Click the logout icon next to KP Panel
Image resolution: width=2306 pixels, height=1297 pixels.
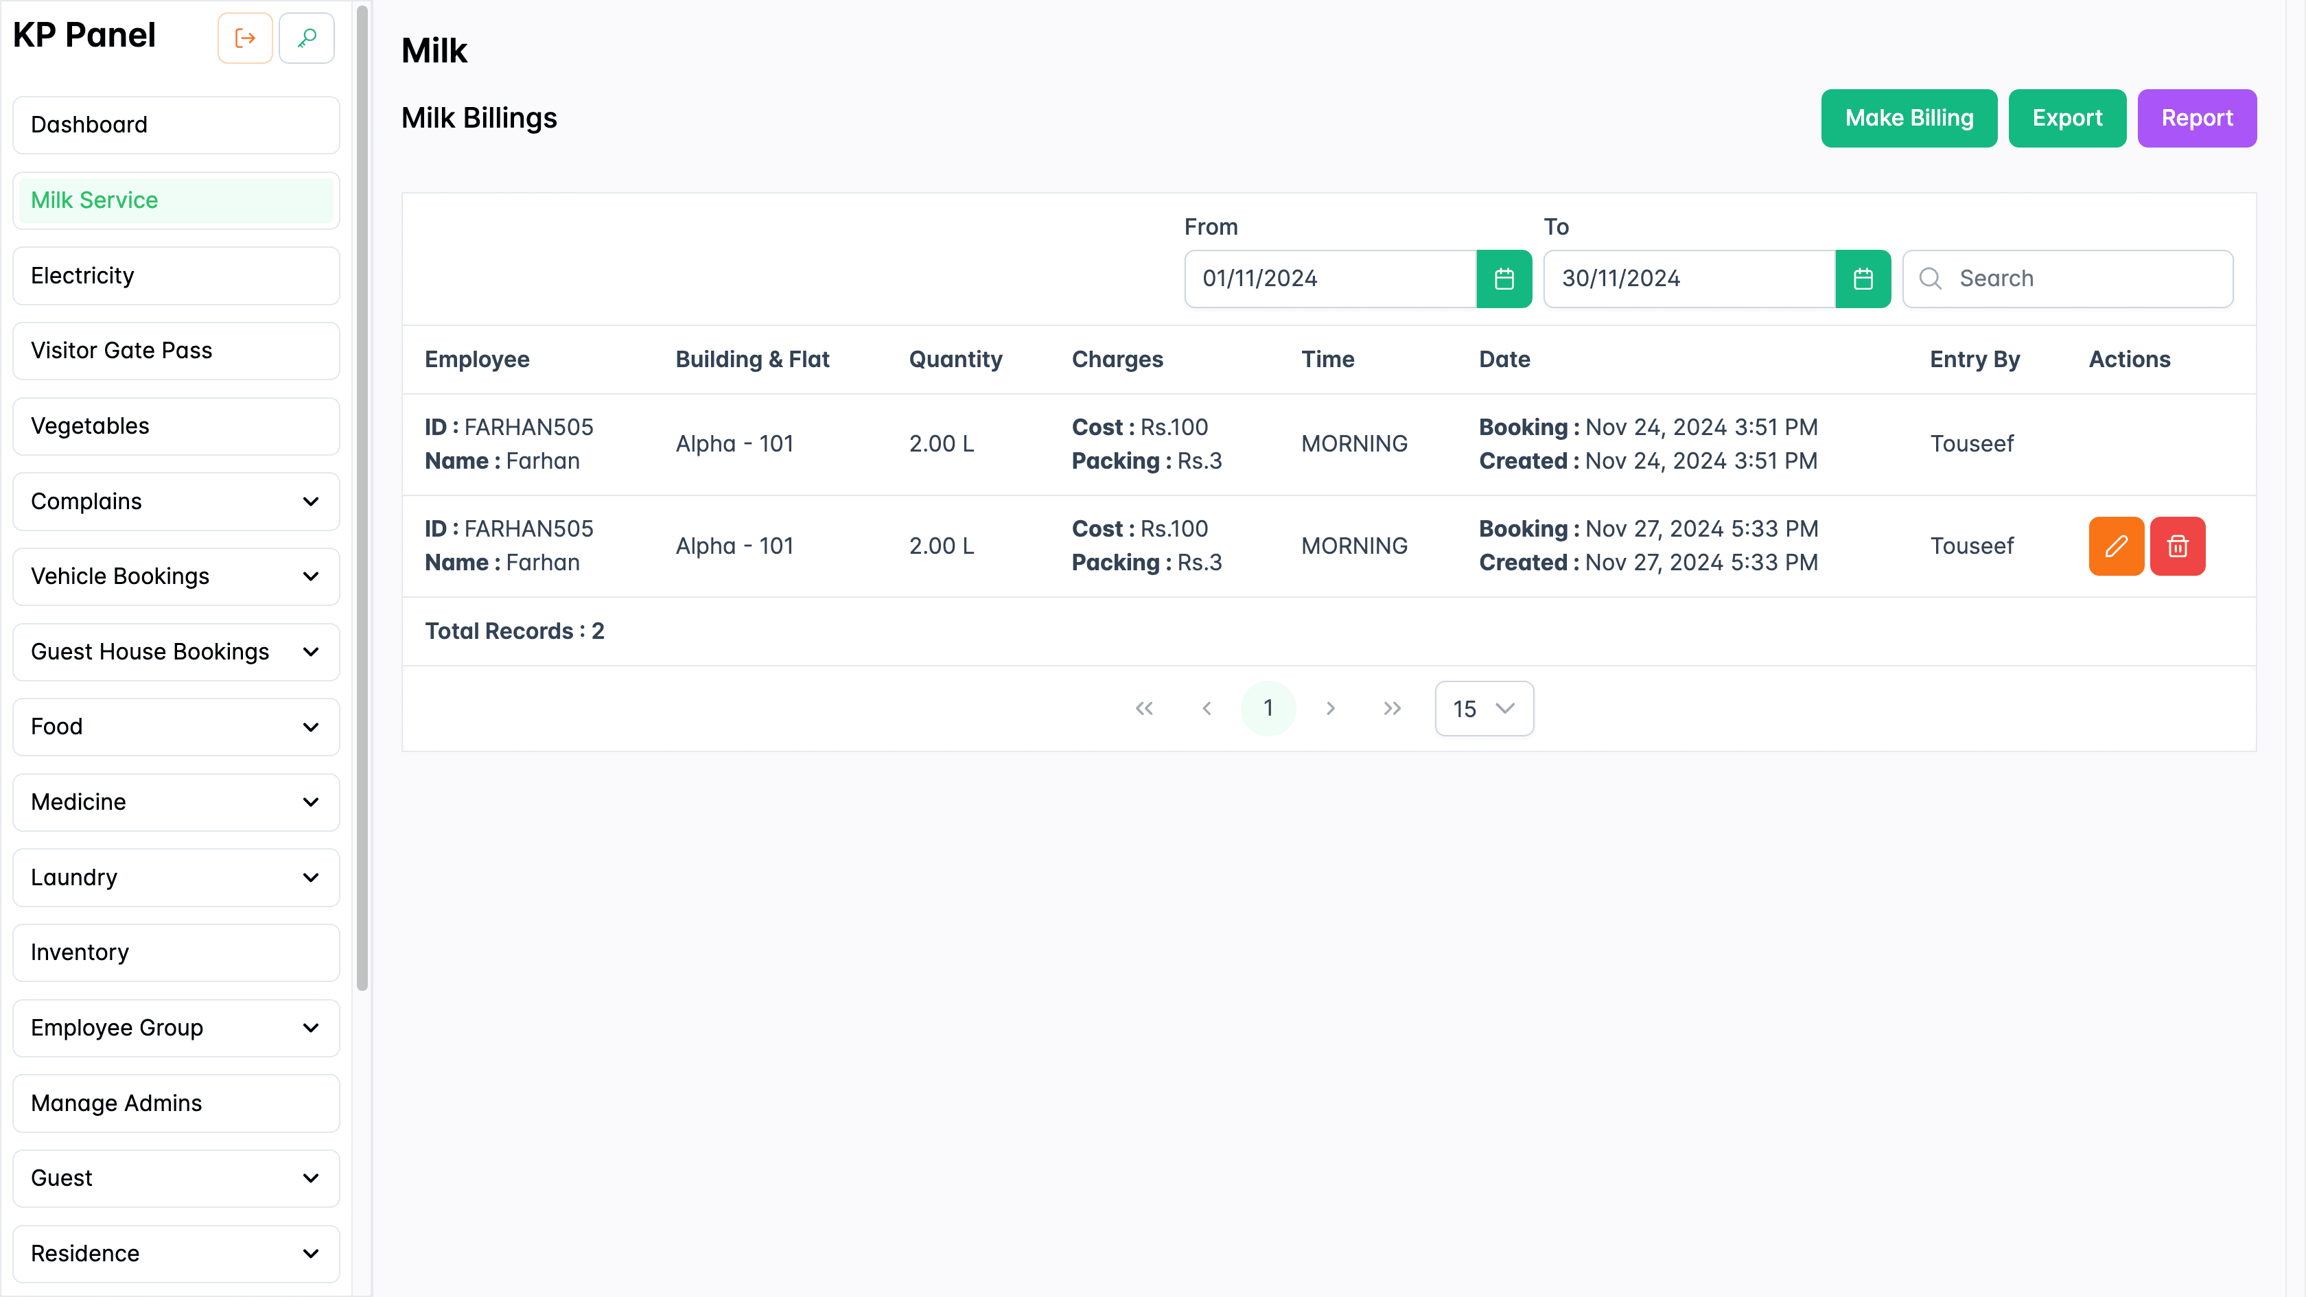(x=244, y=38)
